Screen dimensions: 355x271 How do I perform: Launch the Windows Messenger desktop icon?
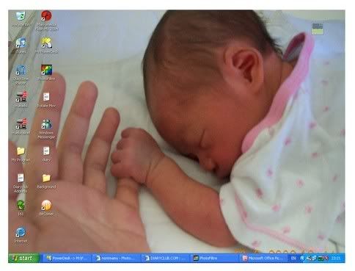[x=46, y=124]
